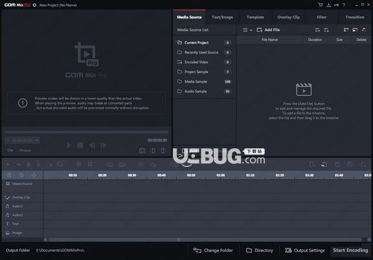Image resolution: width=373 pixels, height=260 pixels.
Task: Select the Recently Used Source folder
Action: [205, 53]
